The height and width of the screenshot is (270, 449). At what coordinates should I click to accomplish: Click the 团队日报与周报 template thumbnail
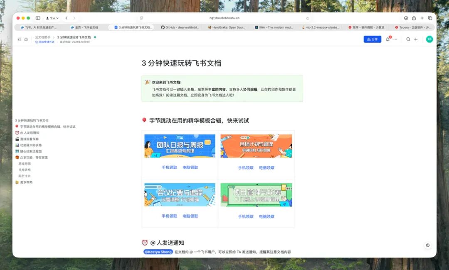[180, 146]
